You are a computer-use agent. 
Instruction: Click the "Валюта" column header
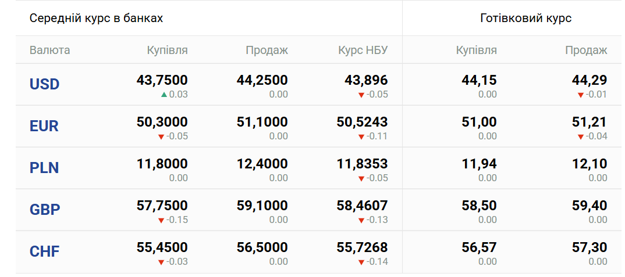click(x=49, y=50)
